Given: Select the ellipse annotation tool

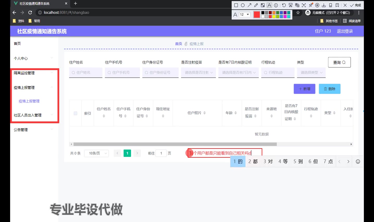Looking at the screenshot, I should pos(243,5).
